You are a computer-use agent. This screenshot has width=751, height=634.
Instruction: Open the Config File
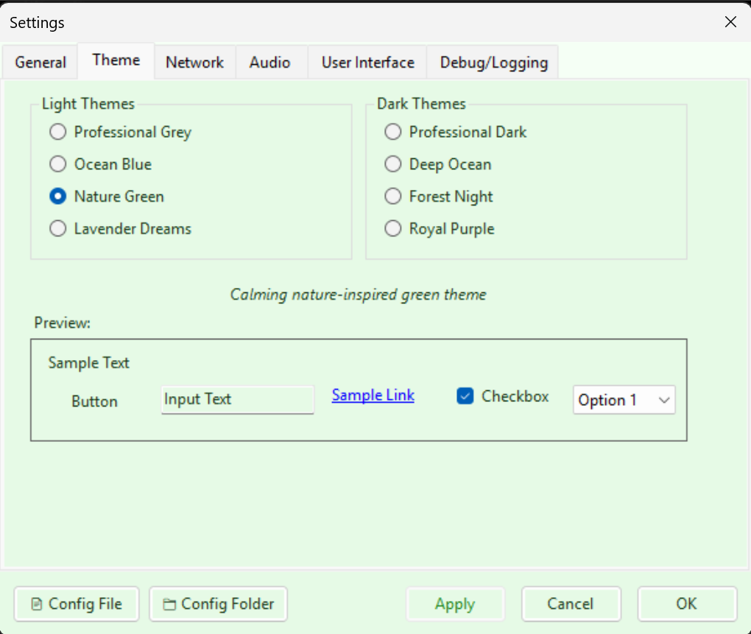coord(76,604)
